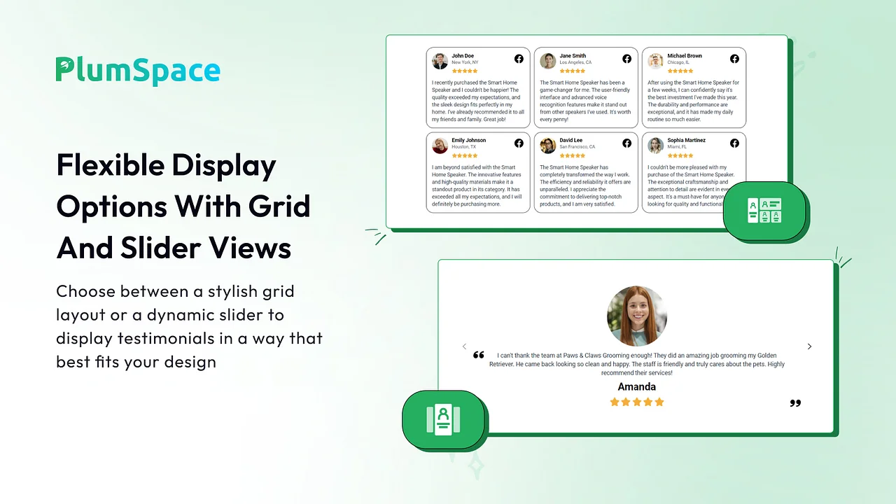The width and height of the screenshot is (896, 504).
Task: Open Jane Smith's profile avatar
Action: tap(547, 61)
